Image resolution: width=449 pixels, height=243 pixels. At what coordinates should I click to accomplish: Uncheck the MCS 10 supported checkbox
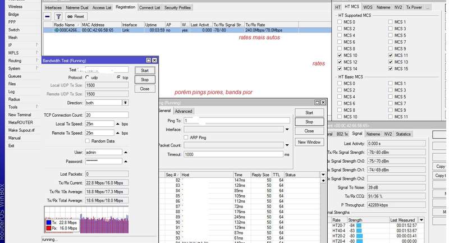click(339, 56)
